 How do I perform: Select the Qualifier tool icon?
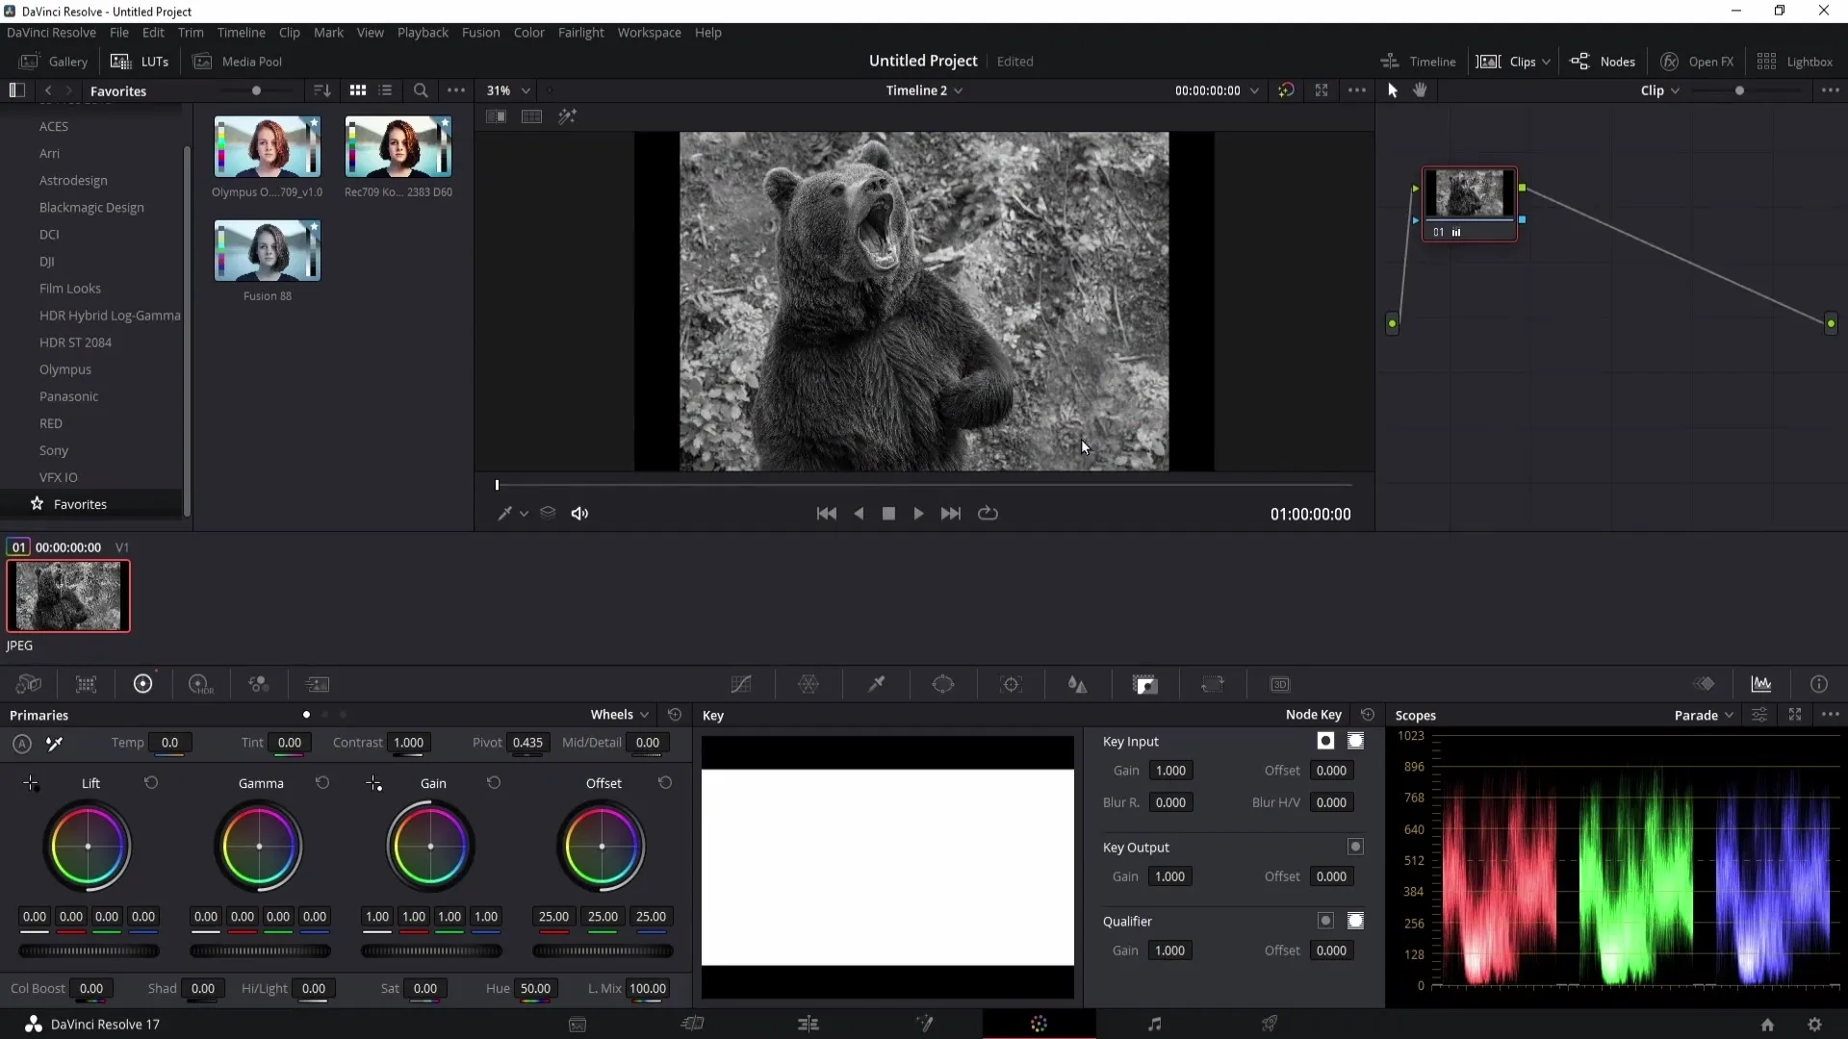[x=876, y=684]
